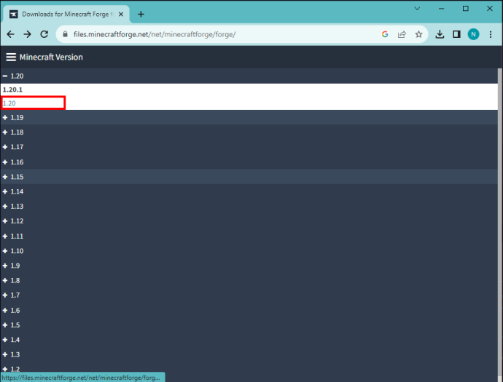The width and height of the screenshot is (503, 382).
Task: Expand the 1.19 version group
Action: 13,118
